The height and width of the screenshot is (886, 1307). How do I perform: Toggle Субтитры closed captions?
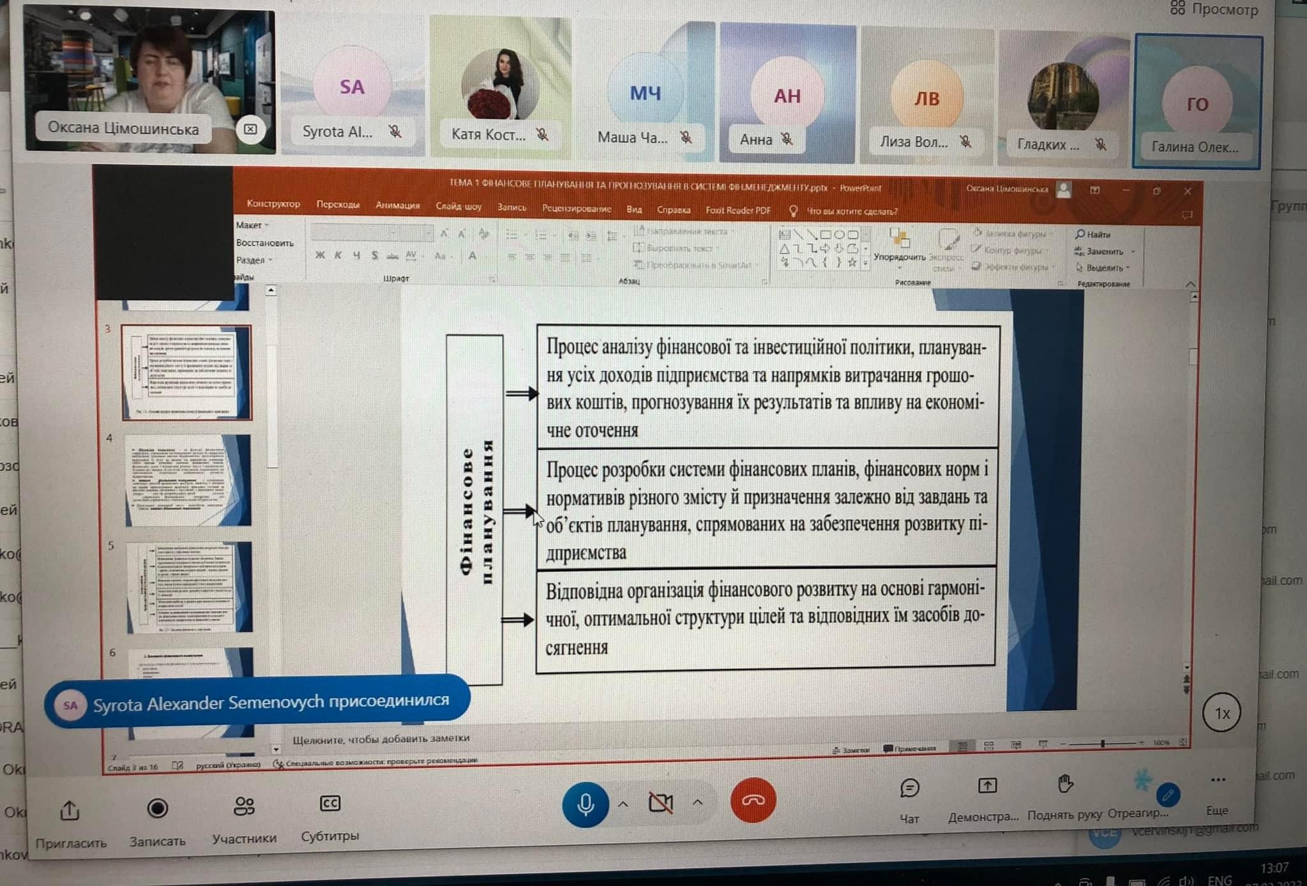click(x=329, y=804)
